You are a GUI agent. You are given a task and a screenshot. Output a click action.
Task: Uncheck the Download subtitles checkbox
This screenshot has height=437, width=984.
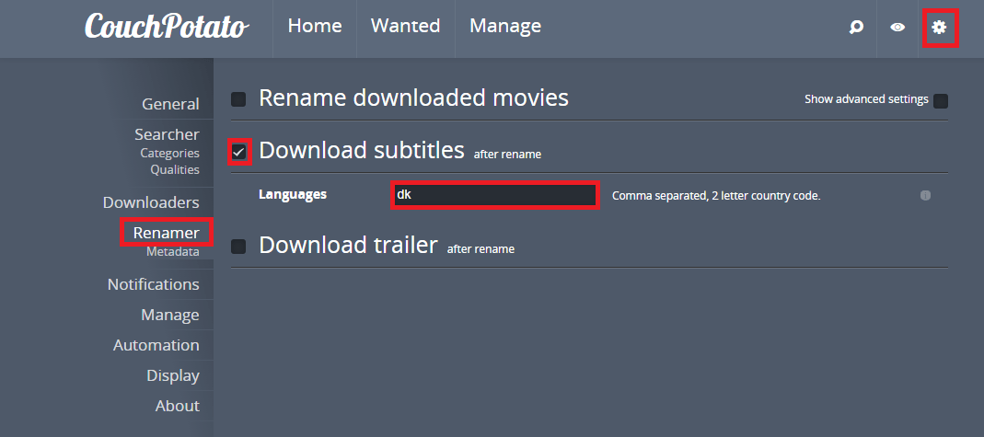[x=238, y=151]
